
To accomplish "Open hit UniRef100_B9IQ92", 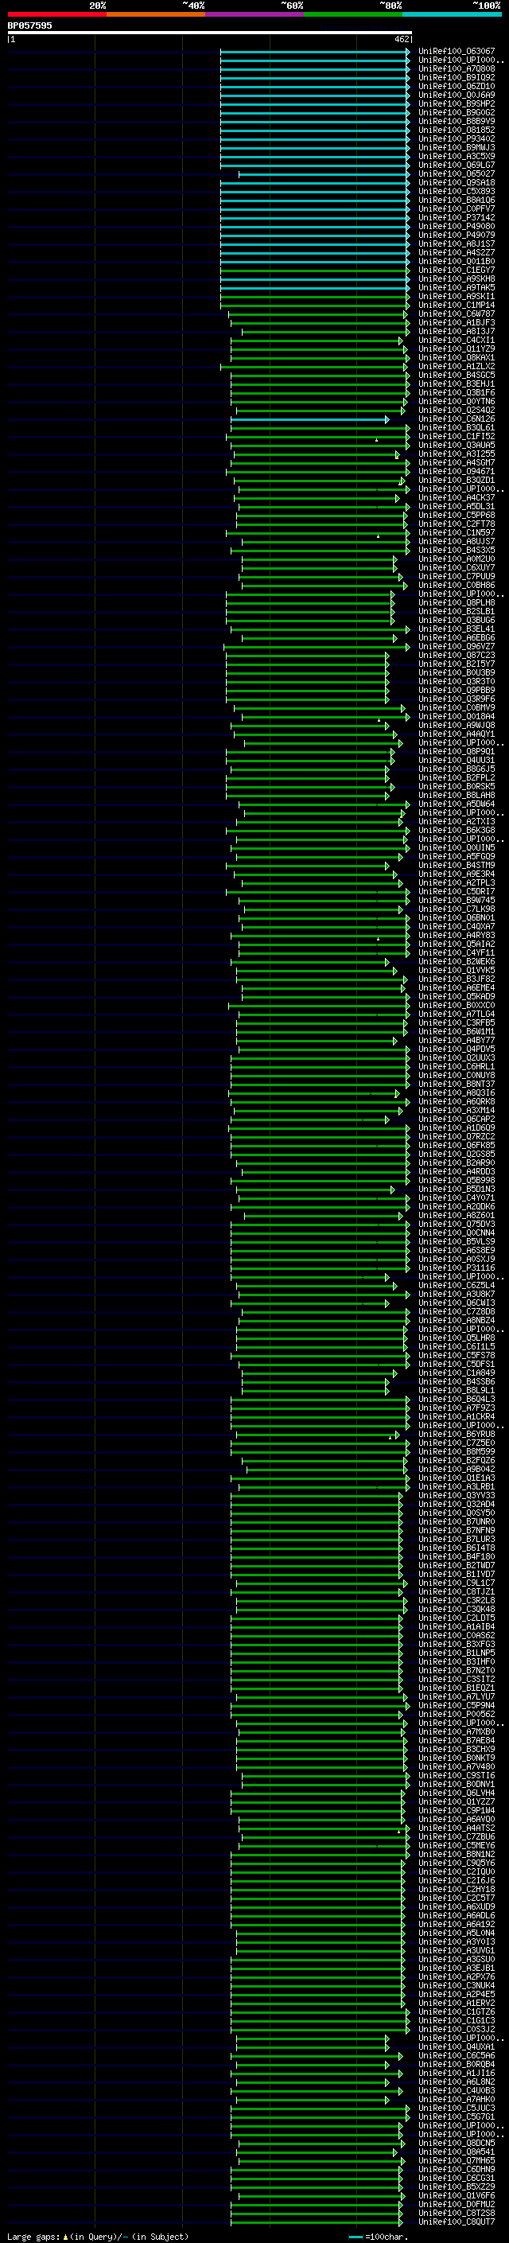I will [456, 77].
